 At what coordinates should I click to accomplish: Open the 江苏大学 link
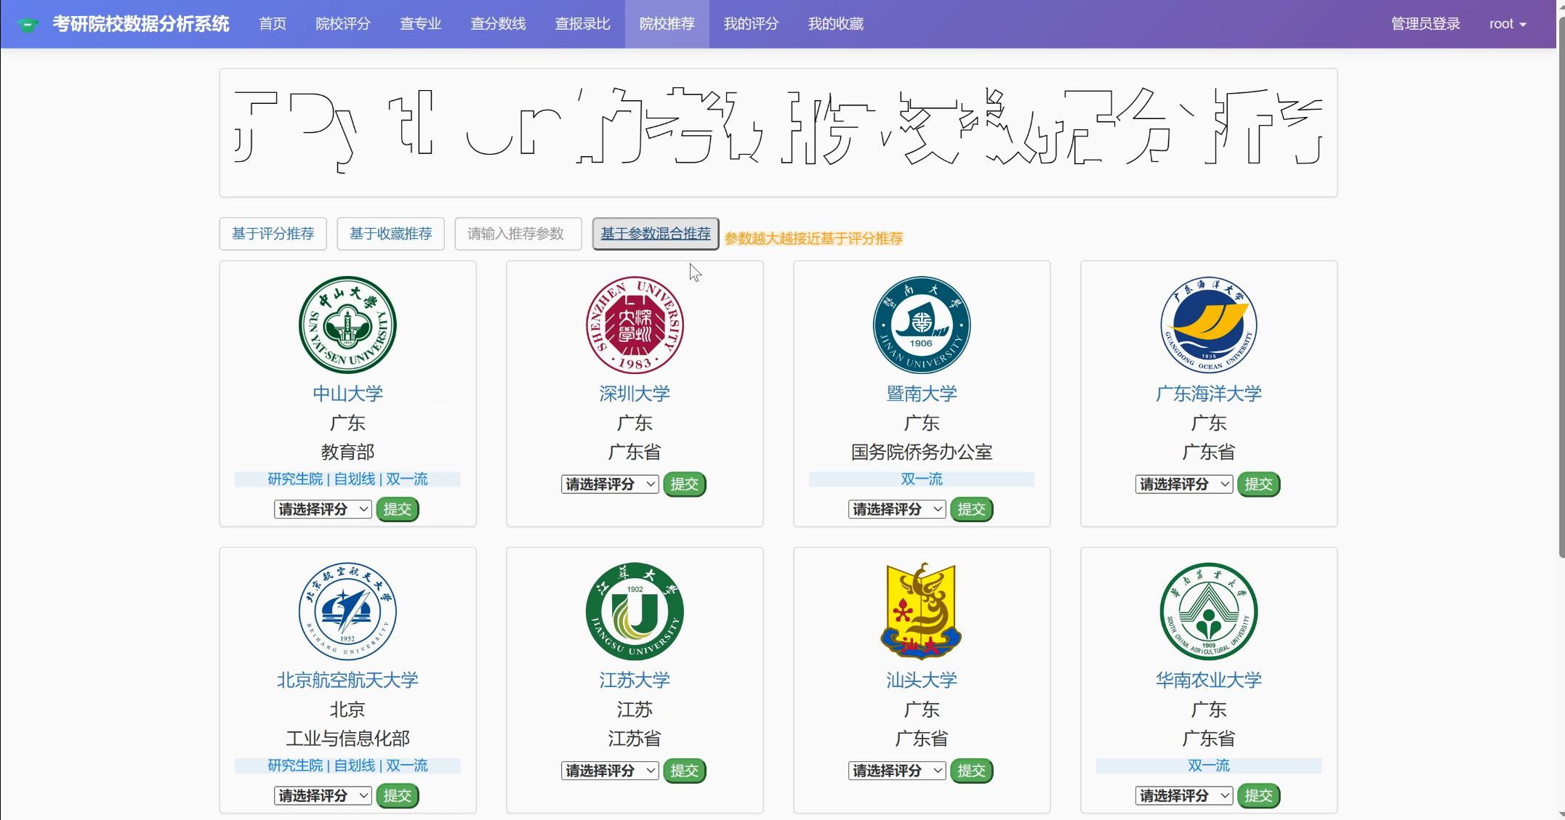(x=635, y=680)
